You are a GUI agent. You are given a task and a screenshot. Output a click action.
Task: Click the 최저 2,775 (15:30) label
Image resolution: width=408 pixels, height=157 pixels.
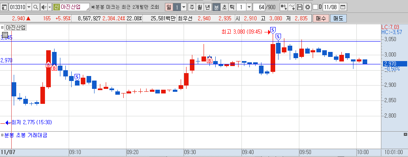32,122
